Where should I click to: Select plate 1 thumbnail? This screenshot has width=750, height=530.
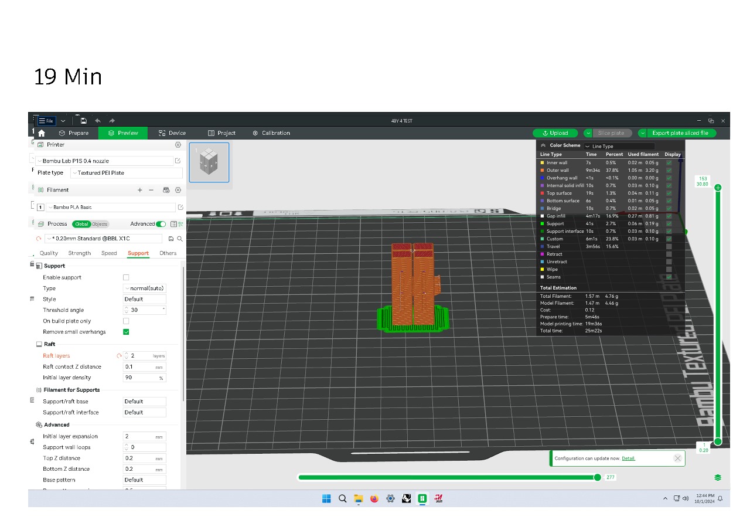click(x=209, y=162)
